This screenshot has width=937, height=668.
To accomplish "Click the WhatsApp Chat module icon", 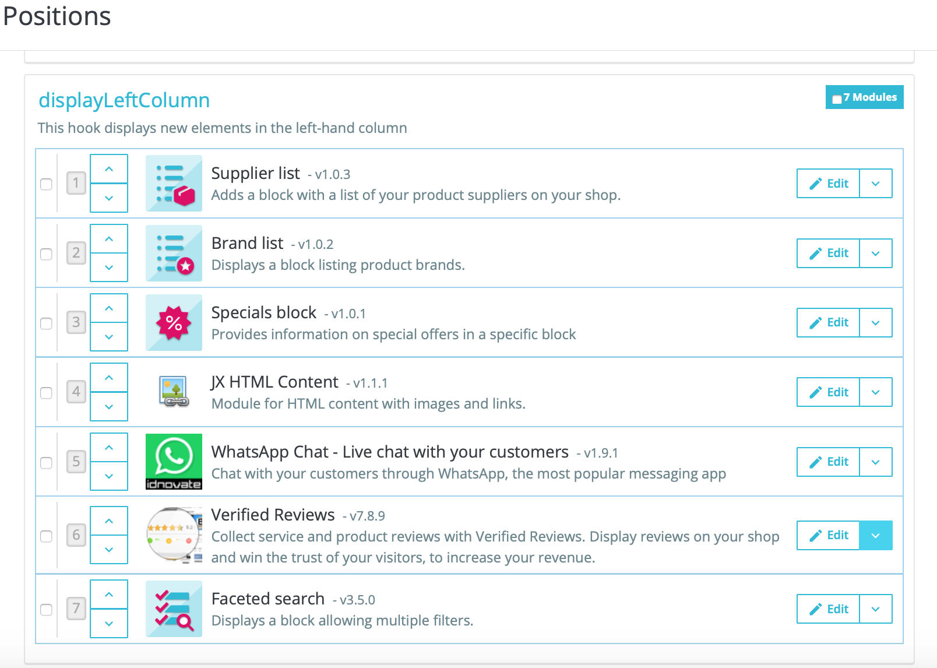I will pyautogui.click(x=174, y=462).
